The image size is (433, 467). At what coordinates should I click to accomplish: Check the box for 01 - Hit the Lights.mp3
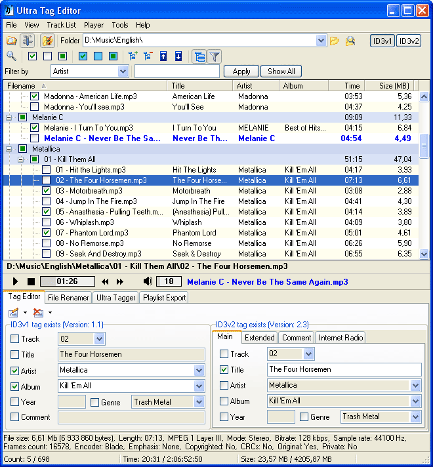click(47, 170)
